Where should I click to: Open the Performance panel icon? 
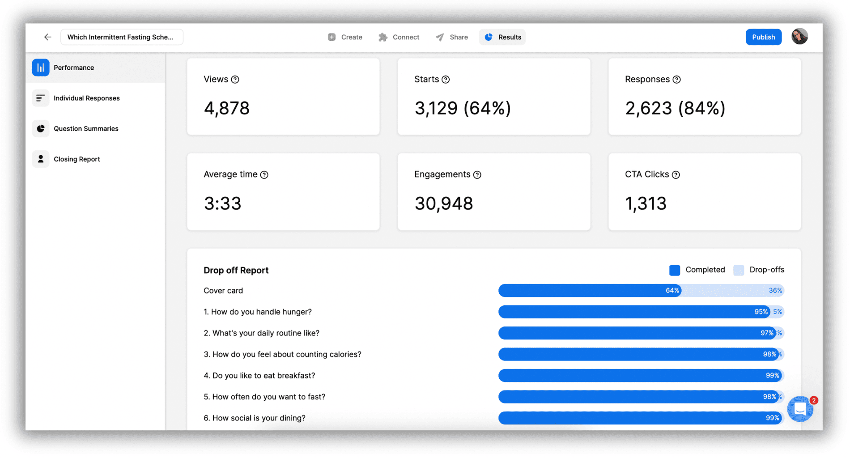pos(40,67)
